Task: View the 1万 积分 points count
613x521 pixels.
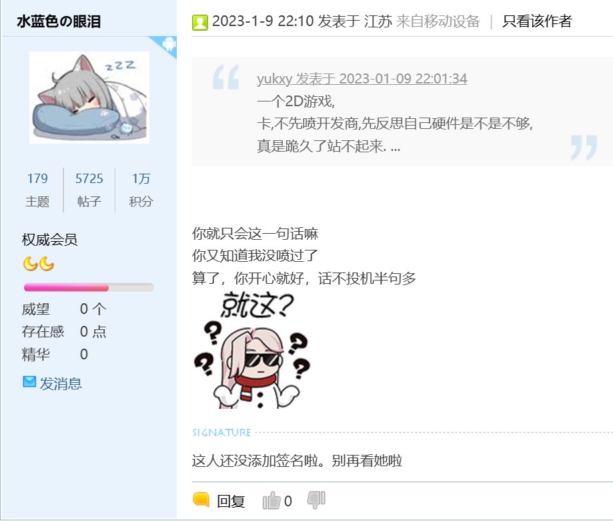Action: tap(141, 190)
